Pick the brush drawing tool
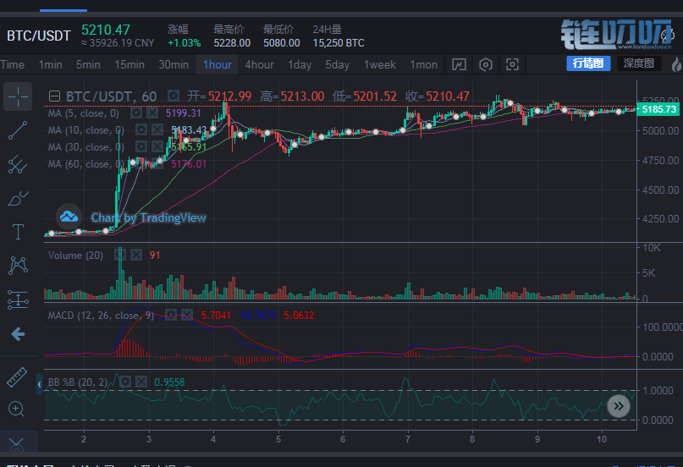Image resolution: width=683 pixels, height=467 pixels. [18, 198]
